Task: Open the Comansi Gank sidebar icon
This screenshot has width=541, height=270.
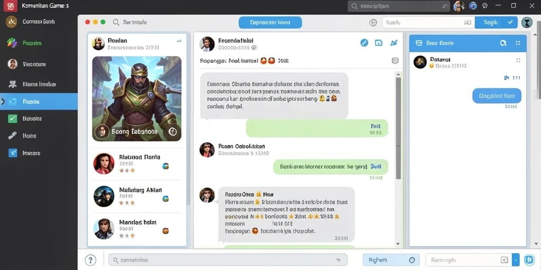Action: (12, 22)
